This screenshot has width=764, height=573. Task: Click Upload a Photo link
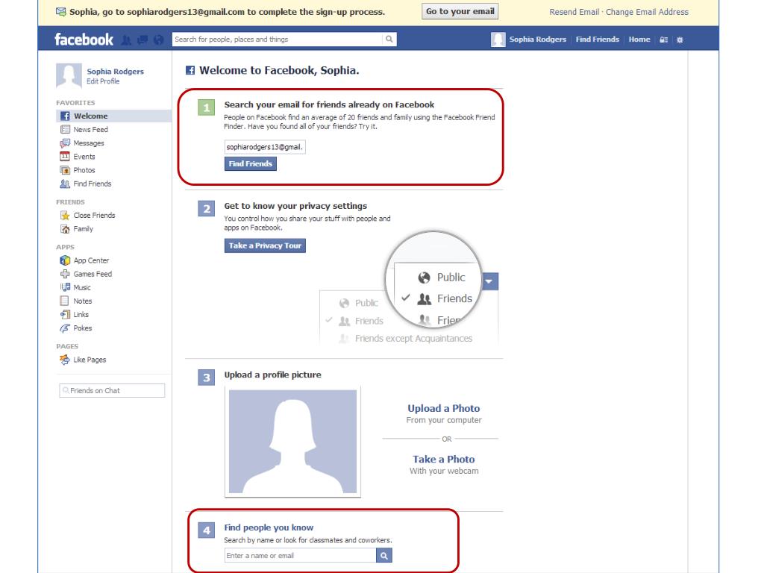point(443,408)
